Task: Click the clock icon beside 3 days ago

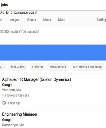Action: click(x=4, y=103)
